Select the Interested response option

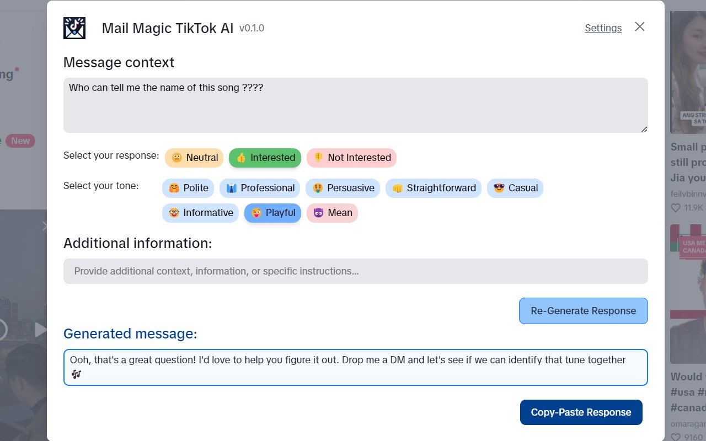[265, 158]
